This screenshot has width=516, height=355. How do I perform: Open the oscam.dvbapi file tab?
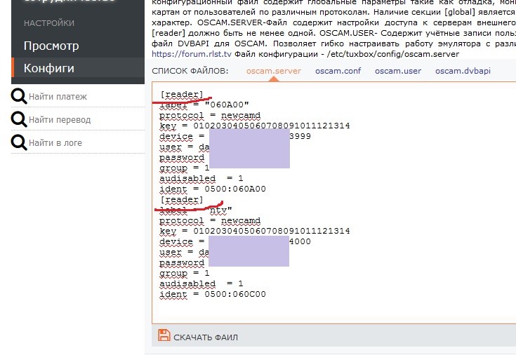coord(463,71)
